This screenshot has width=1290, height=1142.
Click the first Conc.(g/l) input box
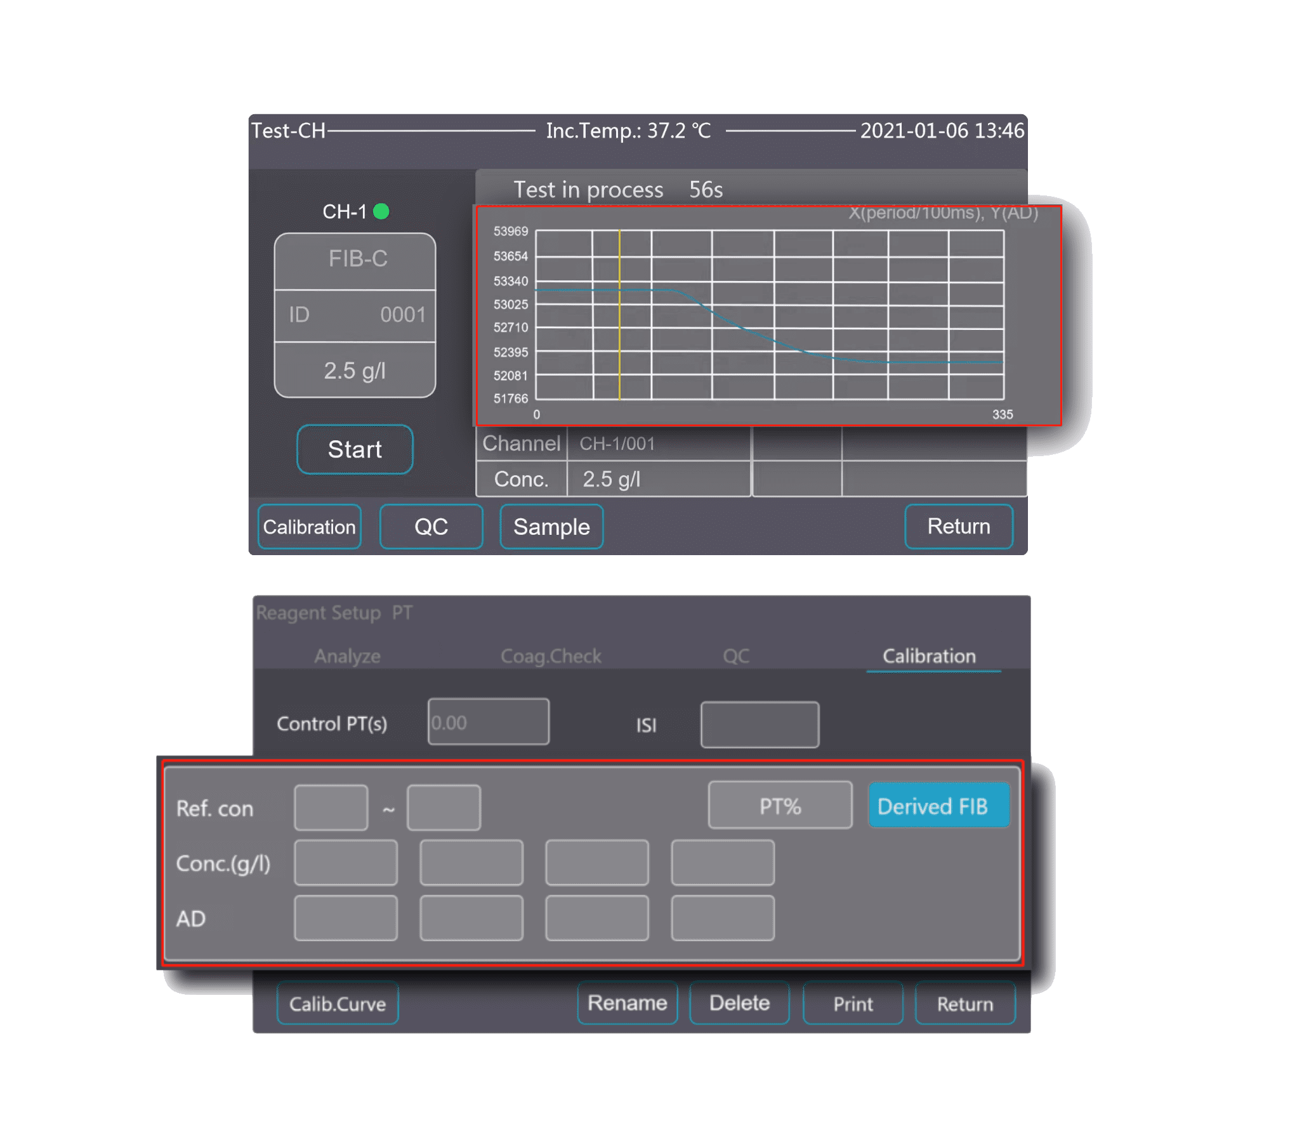(x=346, y=863)
